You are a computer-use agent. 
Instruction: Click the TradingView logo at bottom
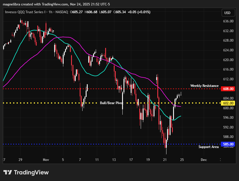pos(26,172)
